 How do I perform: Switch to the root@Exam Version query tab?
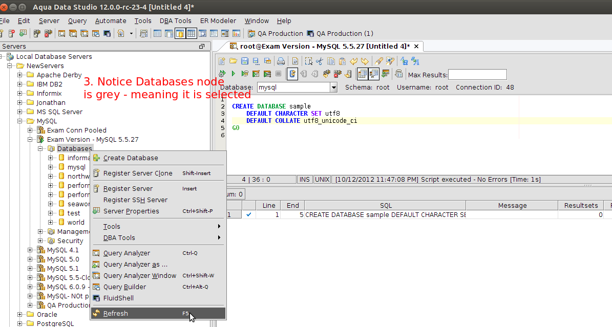(x=325, y=46)
